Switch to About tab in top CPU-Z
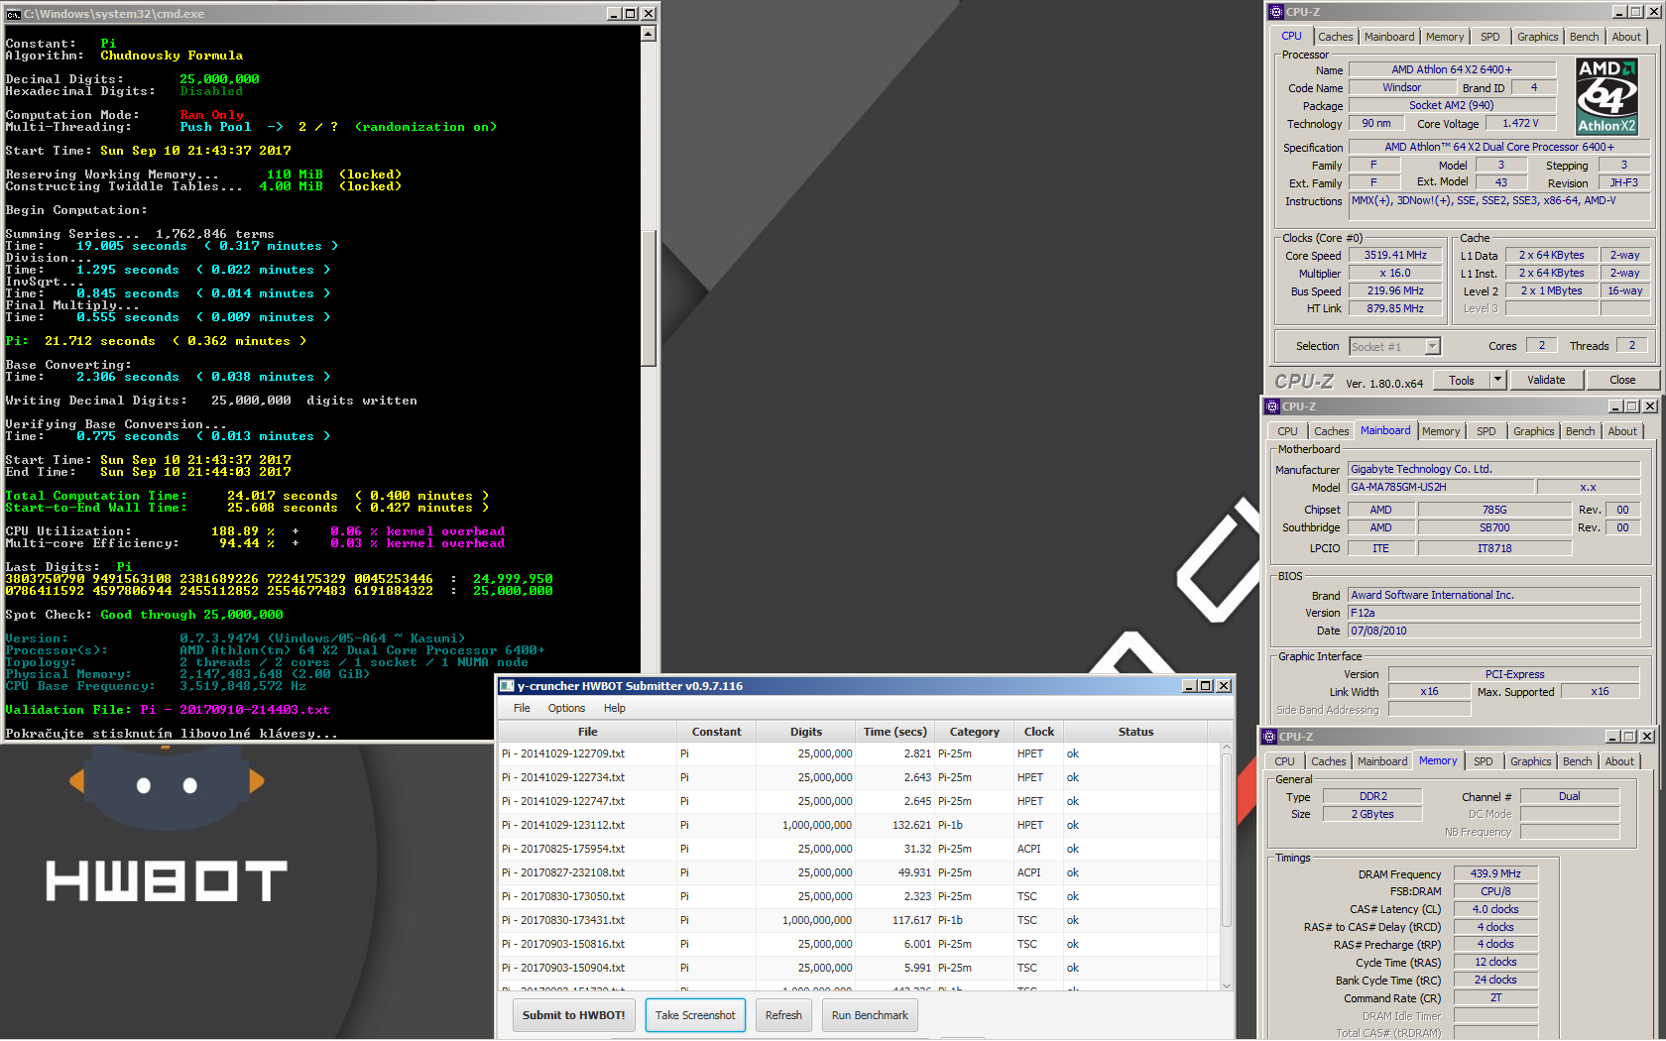The width and height of the screenshot is (1666, 1041). tap(1626, 37)
